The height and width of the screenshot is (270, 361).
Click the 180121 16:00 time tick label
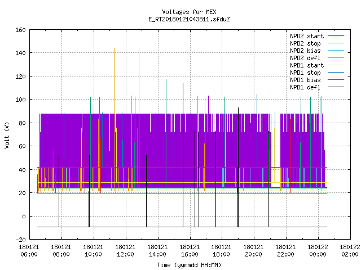click(190, 251)
